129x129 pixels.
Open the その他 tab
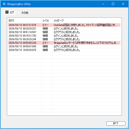click(x=23, y=13)
